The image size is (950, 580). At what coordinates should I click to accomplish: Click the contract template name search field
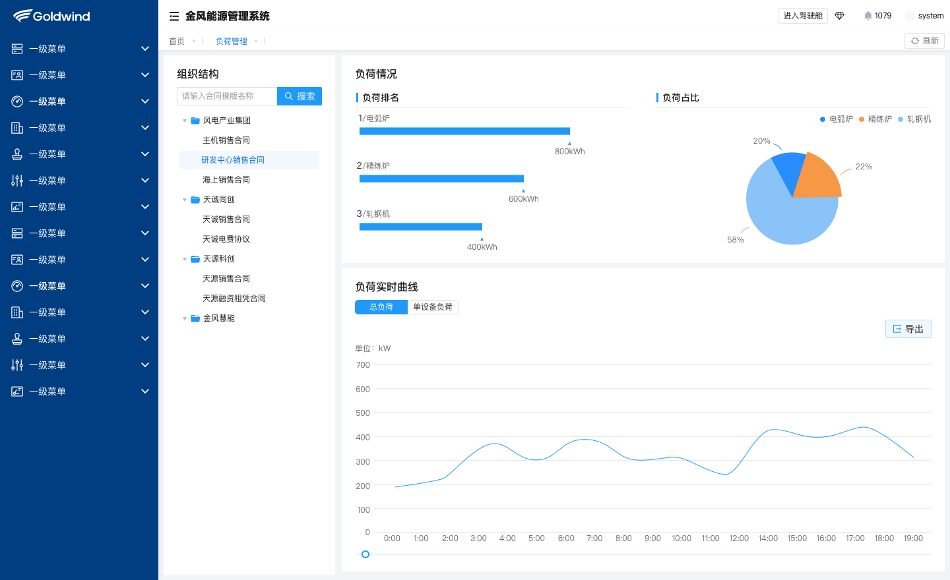[227, 96]
